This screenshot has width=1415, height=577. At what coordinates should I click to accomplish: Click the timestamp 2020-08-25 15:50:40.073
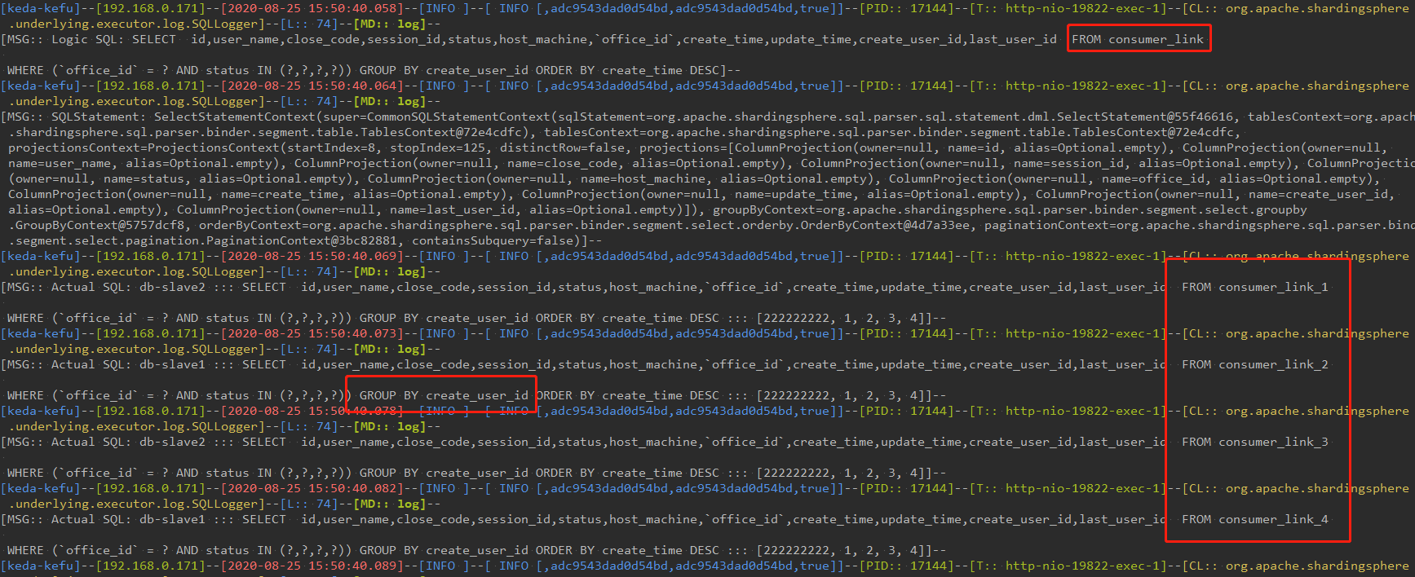(313, 333)
